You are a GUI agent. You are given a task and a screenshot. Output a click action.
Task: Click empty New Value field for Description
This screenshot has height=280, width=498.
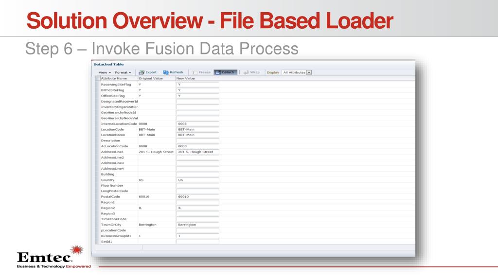coord(197,140)
